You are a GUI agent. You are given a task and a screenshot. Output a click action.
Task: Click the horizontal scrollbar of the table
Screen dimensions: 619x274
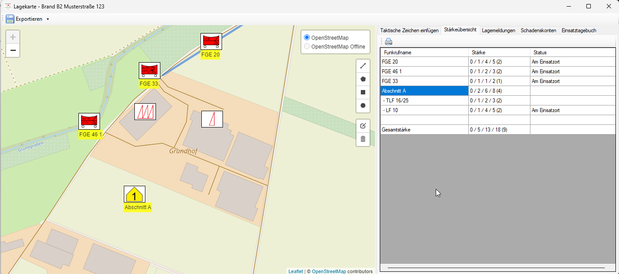pos(497,267)
